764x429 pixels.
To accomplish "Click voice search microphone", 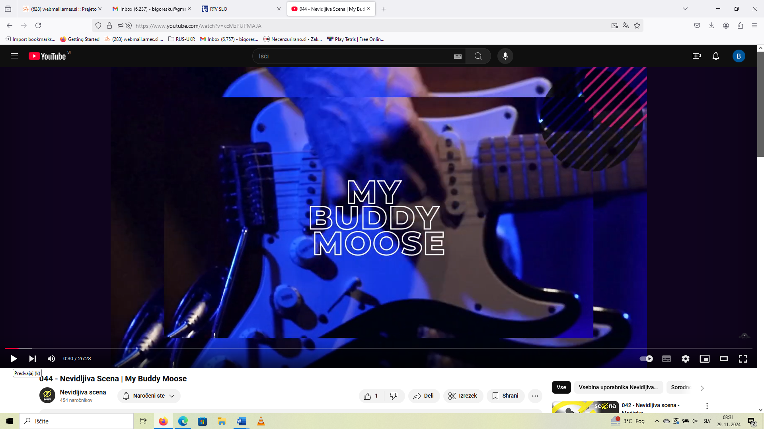I will click(x=505, y=56).
